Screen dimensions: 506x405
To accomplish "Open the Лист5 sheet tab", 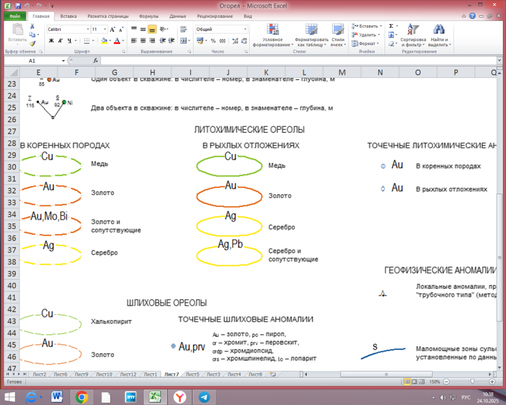I will [x=192, y=375].
